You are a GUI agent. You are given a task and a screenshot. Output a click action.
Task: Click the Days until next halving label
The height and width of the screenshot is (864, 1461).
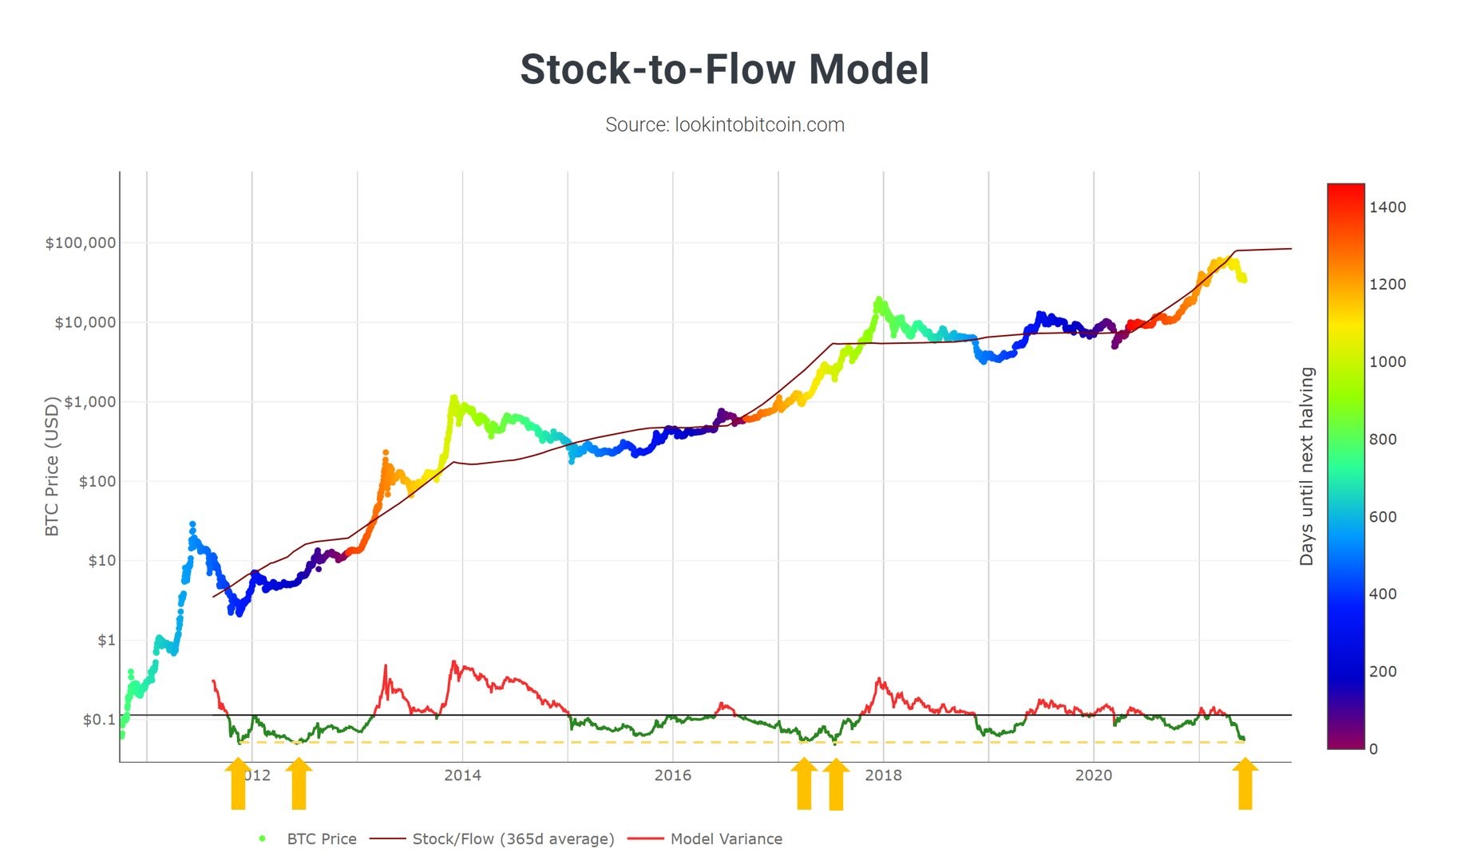(1306, 467)
